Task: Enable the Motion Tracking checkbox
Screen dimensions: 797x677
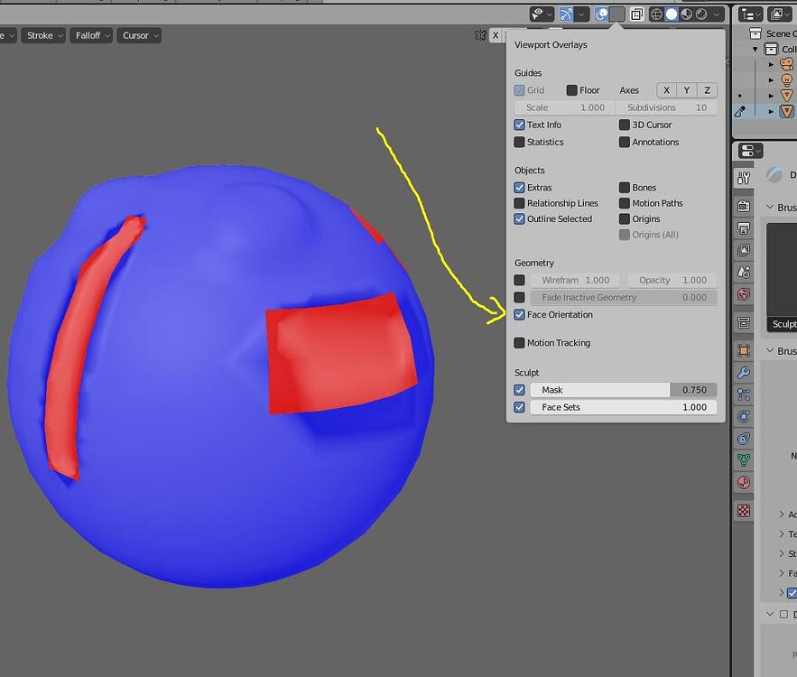Action: [x=519, y=343]
